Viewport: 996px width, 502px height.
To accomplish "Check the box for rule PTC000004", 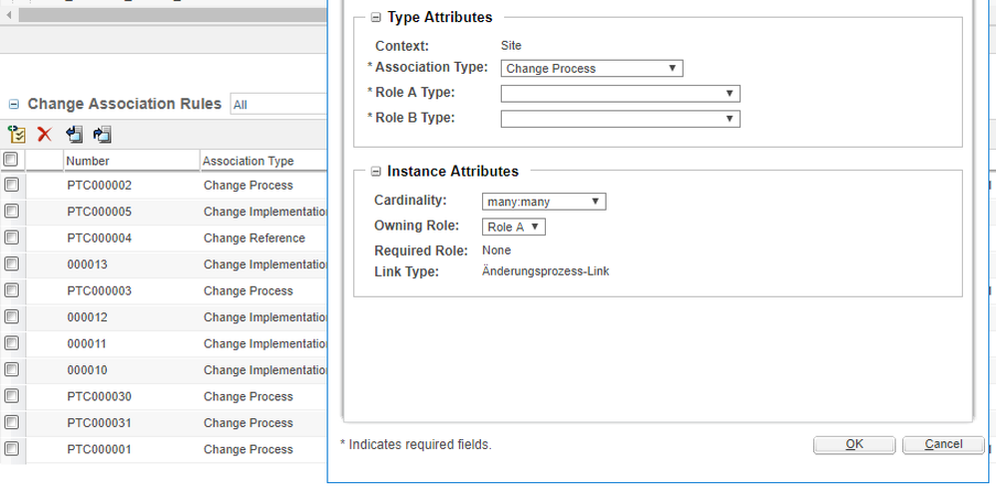I will 11,238.
